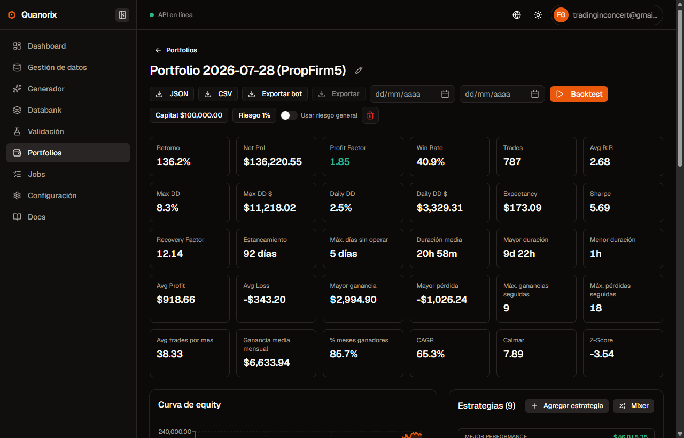Click the Z-Score -3.54 card
This screenshot has height=438, width=684.
pyautogui.click(x=623, y=353)
